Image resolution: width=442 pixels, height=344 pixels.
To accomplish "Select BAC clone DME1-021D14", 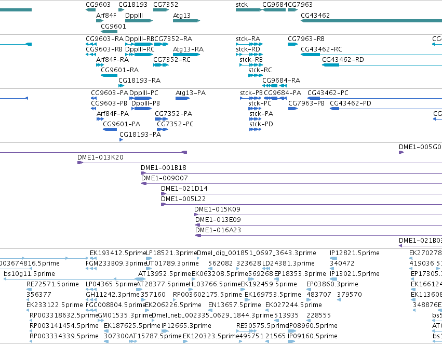I will coord(301,194).
